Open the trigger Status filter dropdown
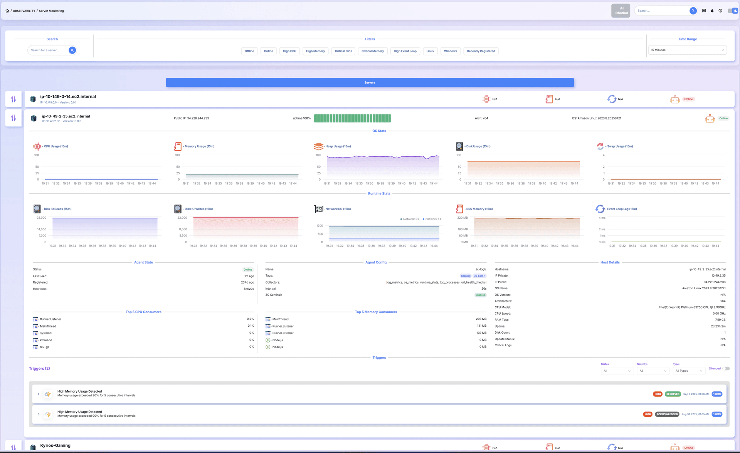 click(x=617, y=371)
